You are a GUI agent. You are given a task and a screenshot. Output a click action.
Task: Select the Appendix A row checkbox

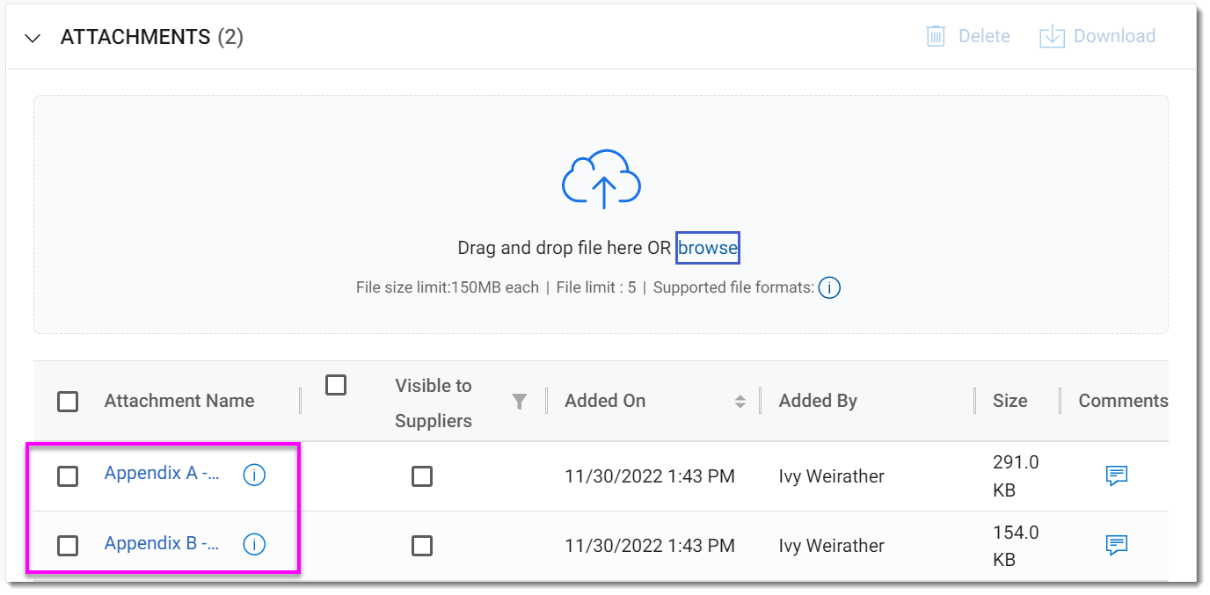[x=68, y=476]
